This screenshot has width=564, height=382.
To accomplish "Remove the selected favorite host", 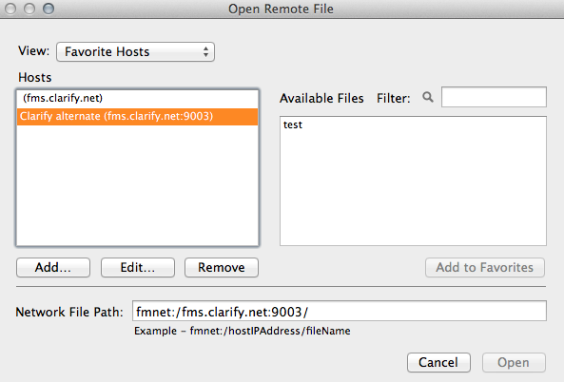I will coord(222,267).
